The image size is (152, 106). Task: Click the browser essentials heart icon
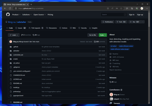(x=137, y=8)
